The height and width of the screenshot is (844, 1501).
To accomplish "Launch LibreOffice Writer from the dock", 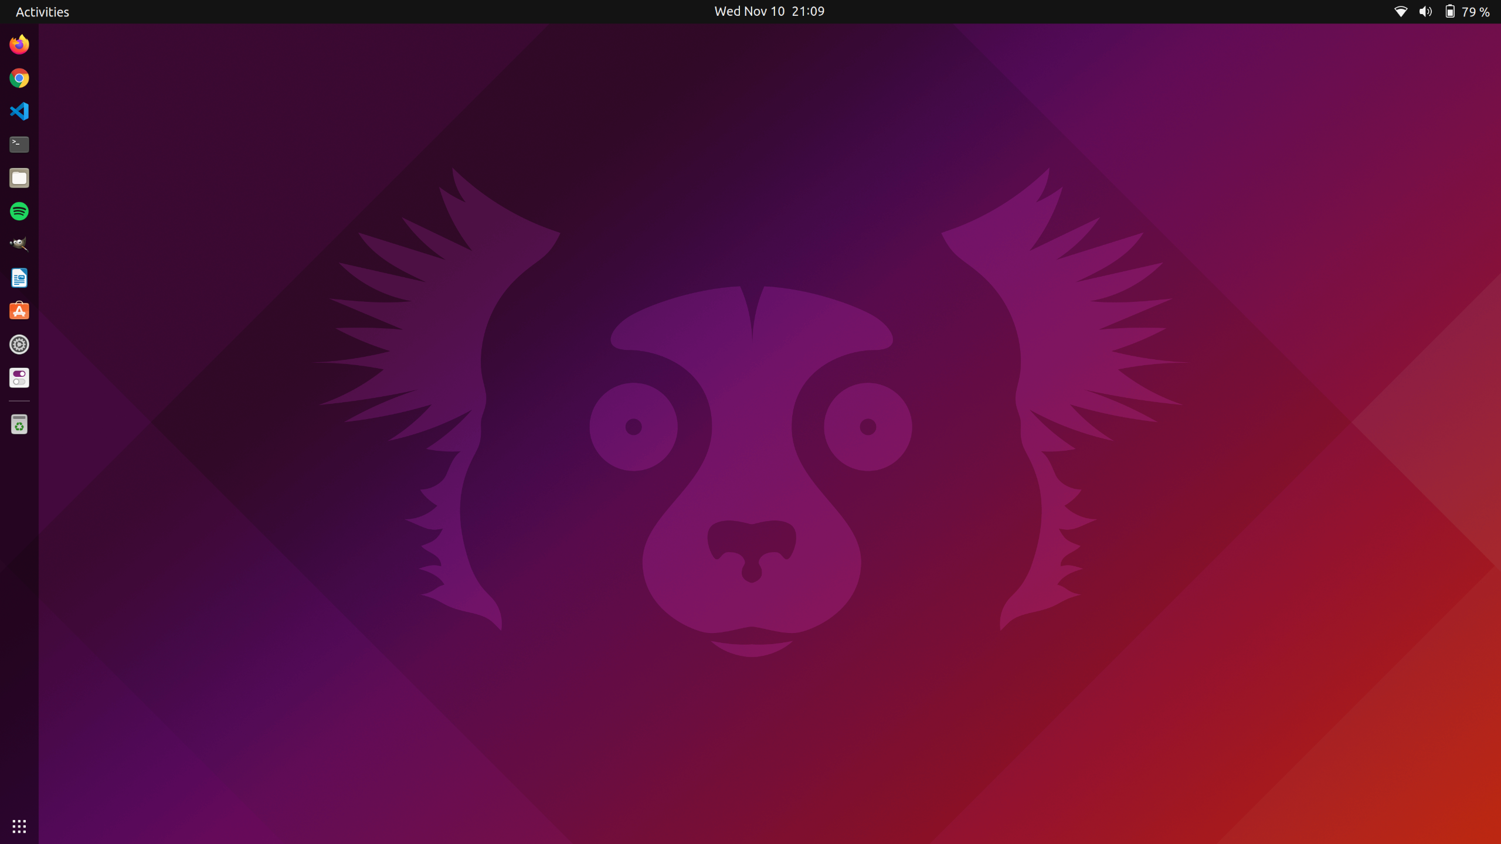I will coord(19,278).
